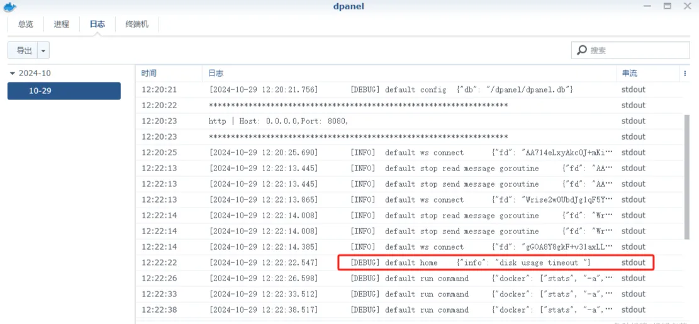
Task: Select the 12:22:14.385 ws connect row
Action: [x=409, y=247]
